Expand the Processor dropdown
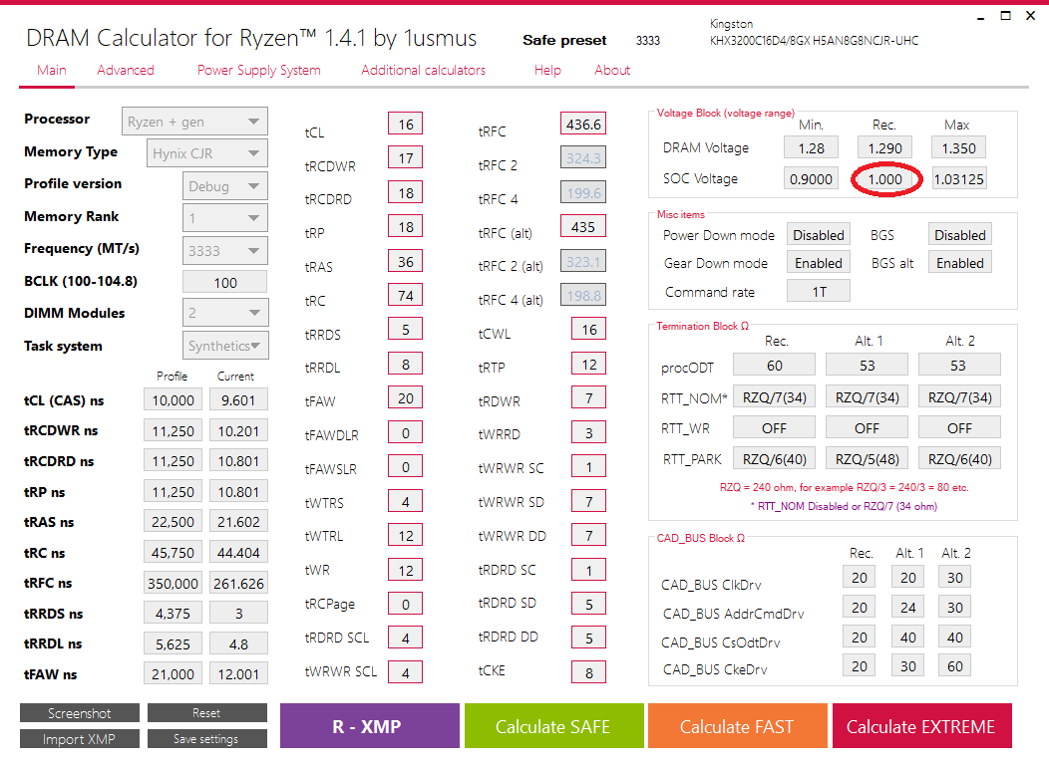The image size is (1049, 768). pyautogui.click(x=194, y=122)
